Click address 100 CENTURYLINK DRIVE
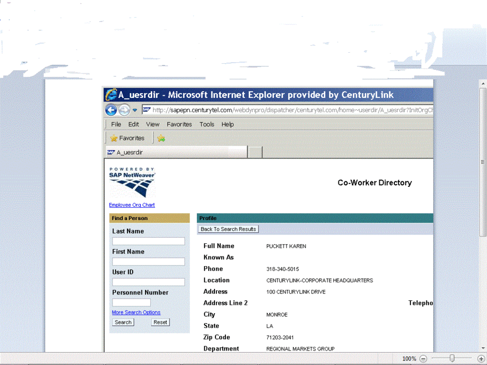Viewport: 487px width, 365px height. click(296, 292)
